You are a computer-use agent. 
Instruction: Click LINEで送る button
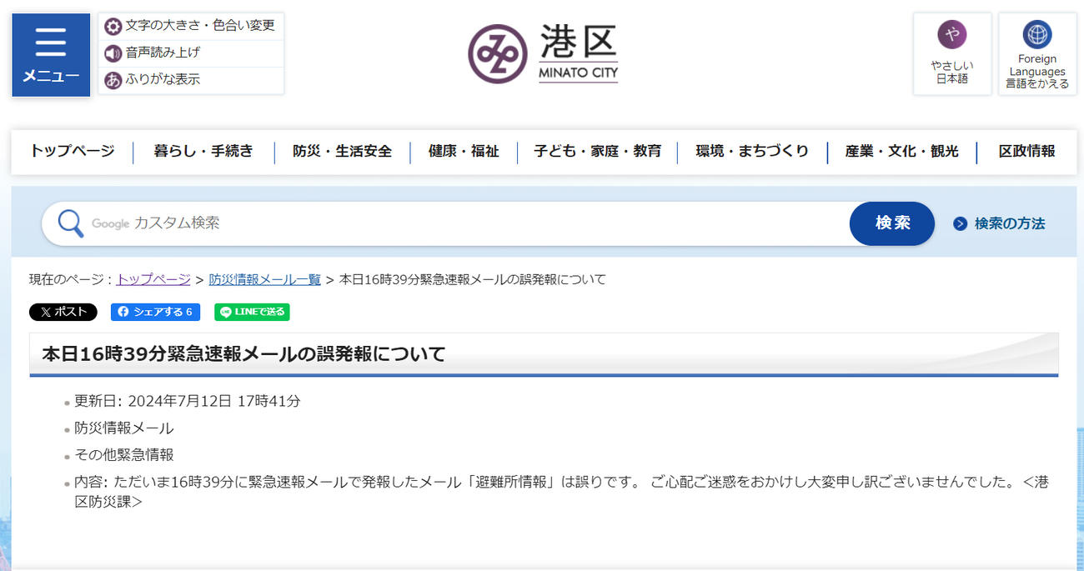[x=252, y=312]
